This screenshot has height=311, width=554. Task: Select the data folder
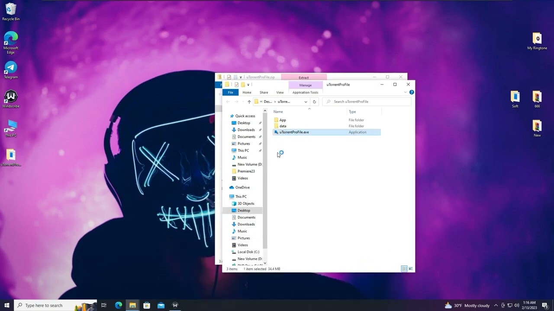(327, 126)
